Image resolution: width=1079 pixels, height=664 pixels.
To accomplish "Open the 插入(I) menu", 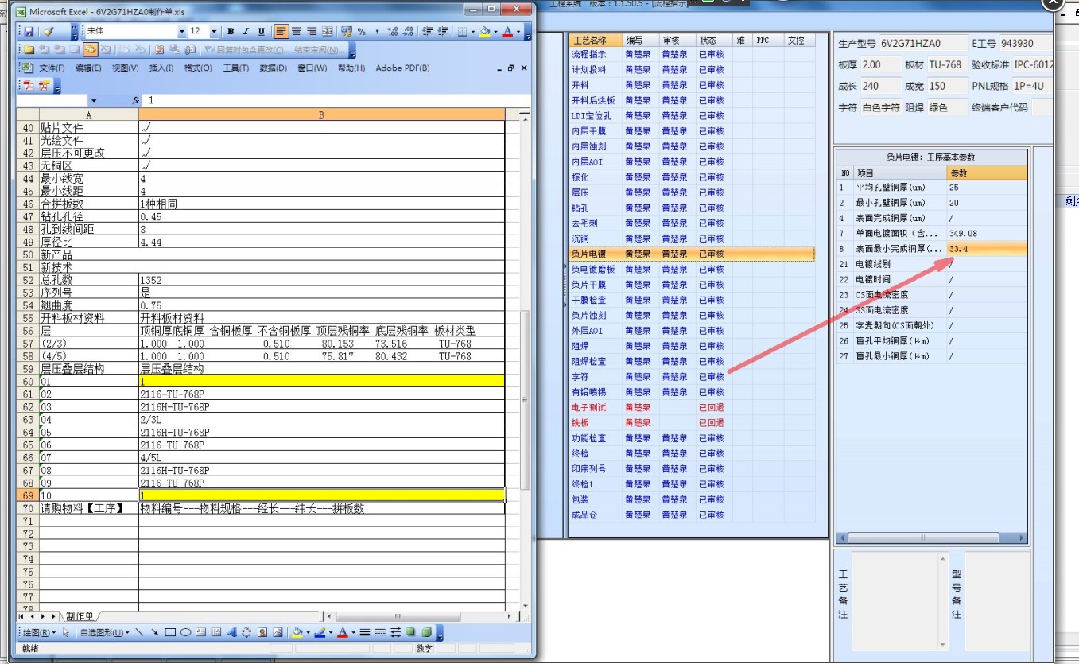I will click(161, 68).
